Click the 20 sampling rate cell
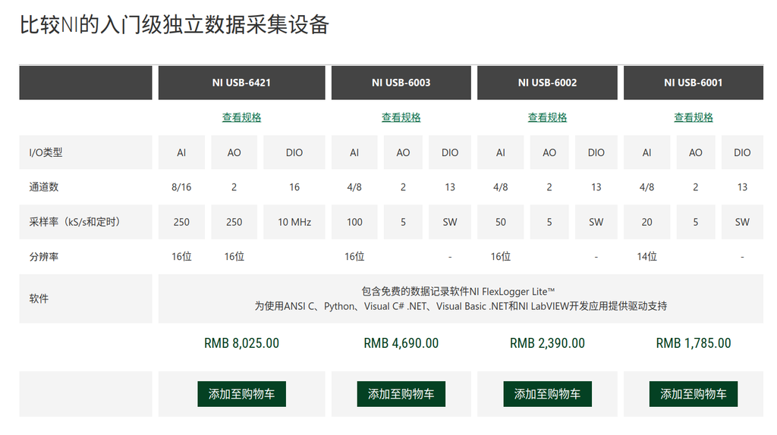 (x=646, y=222)
